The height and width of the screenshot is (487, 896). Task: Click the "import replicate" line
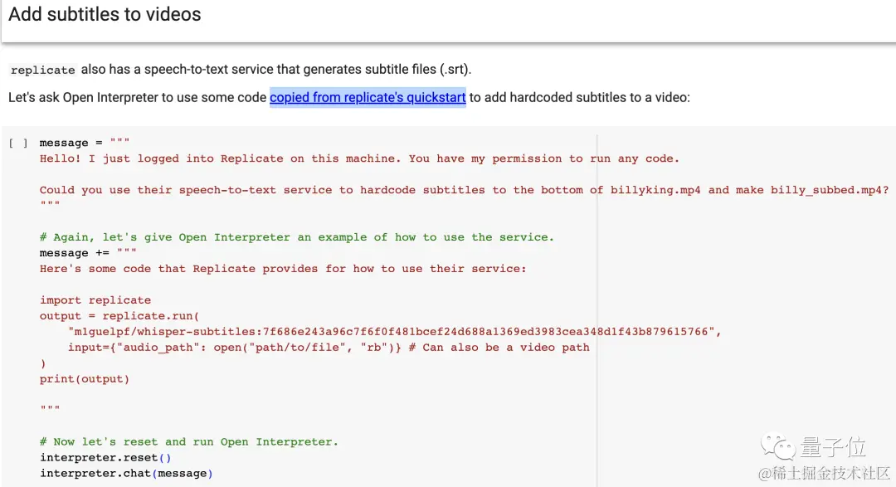95,300
